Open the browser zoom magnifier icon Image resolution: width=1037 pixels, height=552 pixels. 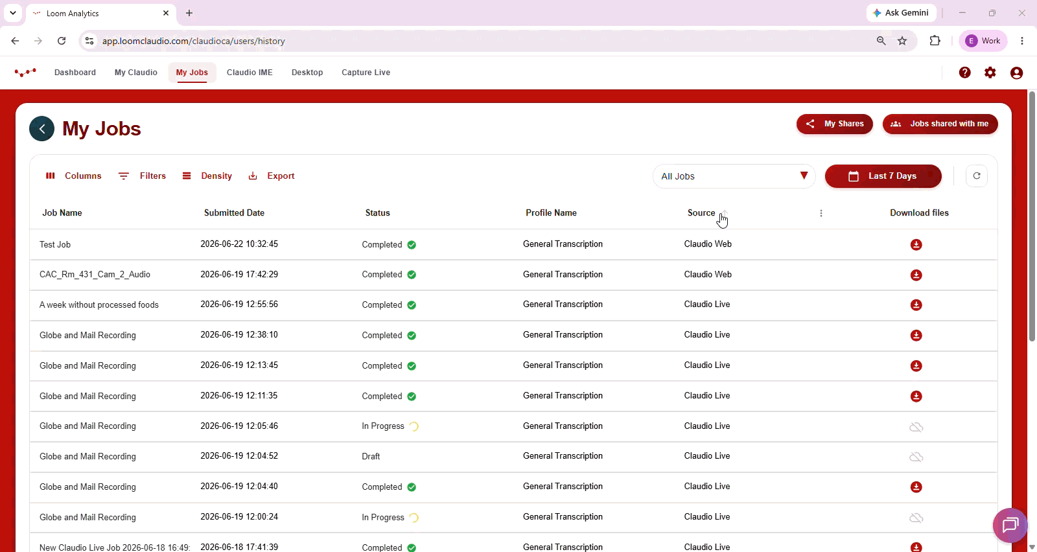click(x=881, y=41)
